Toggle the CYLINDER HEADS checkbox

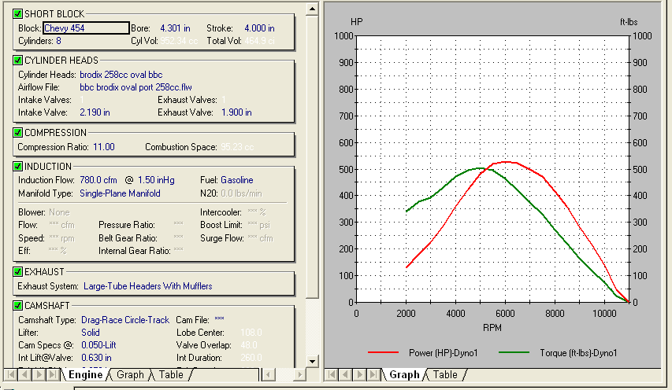pyautogui.click(x=18, y=60)
